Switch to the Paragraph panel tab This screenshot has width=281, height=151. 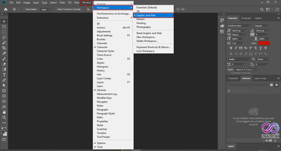(246, 18)
